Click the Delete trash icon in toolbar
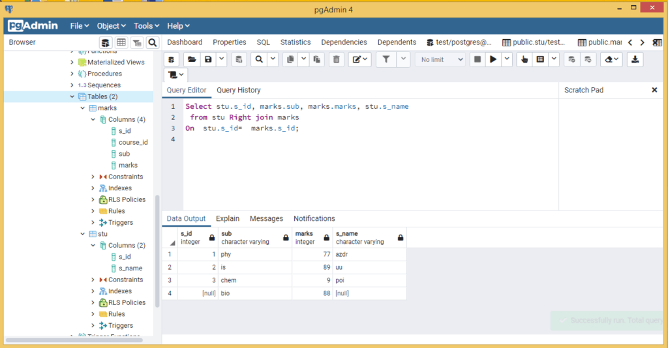 [336, 59]
